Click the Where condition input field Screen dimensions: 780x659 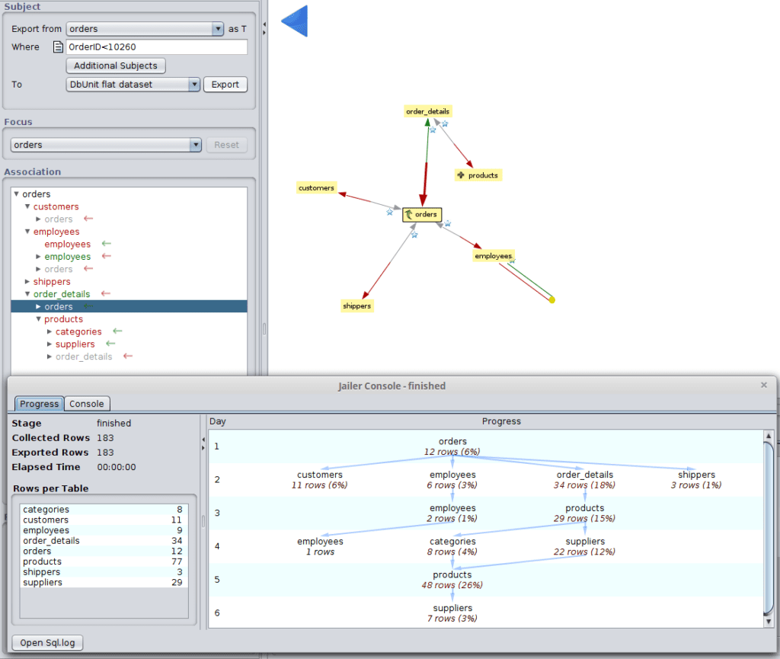pos(156,47)
